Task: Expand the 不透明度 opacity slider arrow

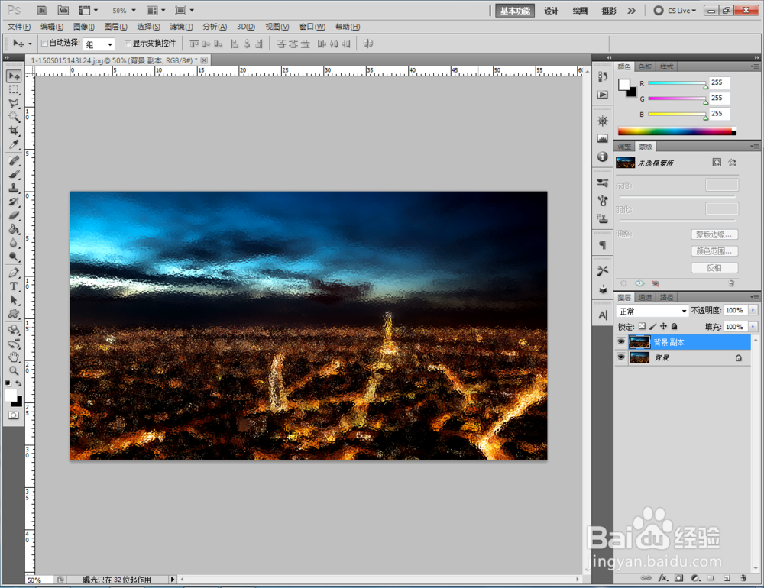Action: pos(753,310)
